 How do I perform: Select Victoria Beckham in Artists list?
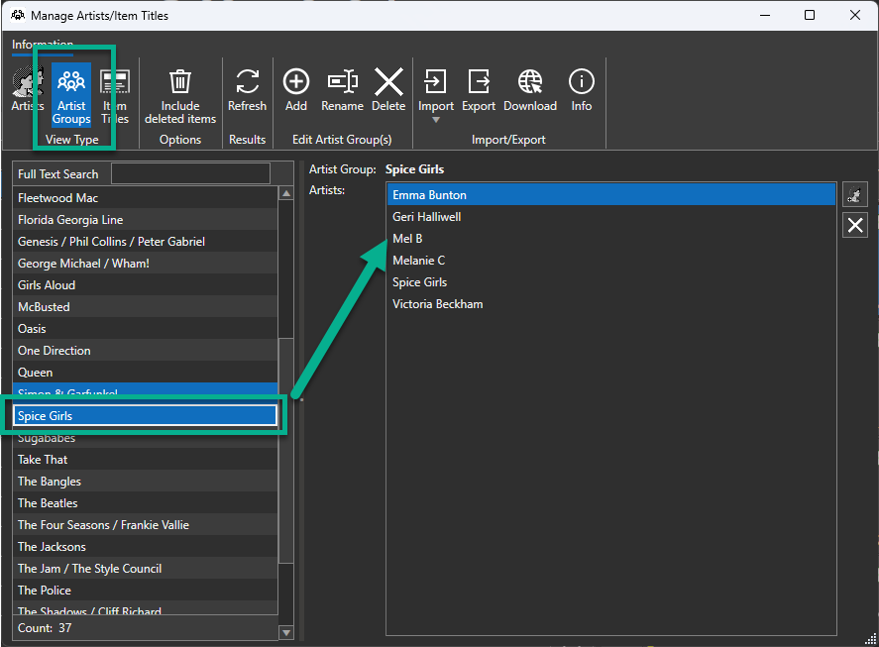coord(611,304)
